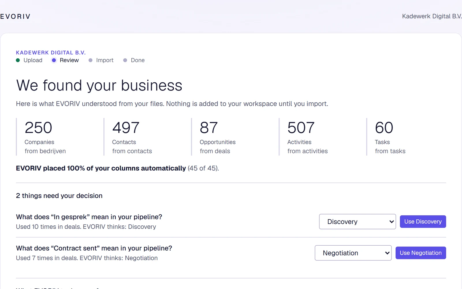Click the "from deals" source text
Viewport: 462px width, 289px height.
pos(215,151)
